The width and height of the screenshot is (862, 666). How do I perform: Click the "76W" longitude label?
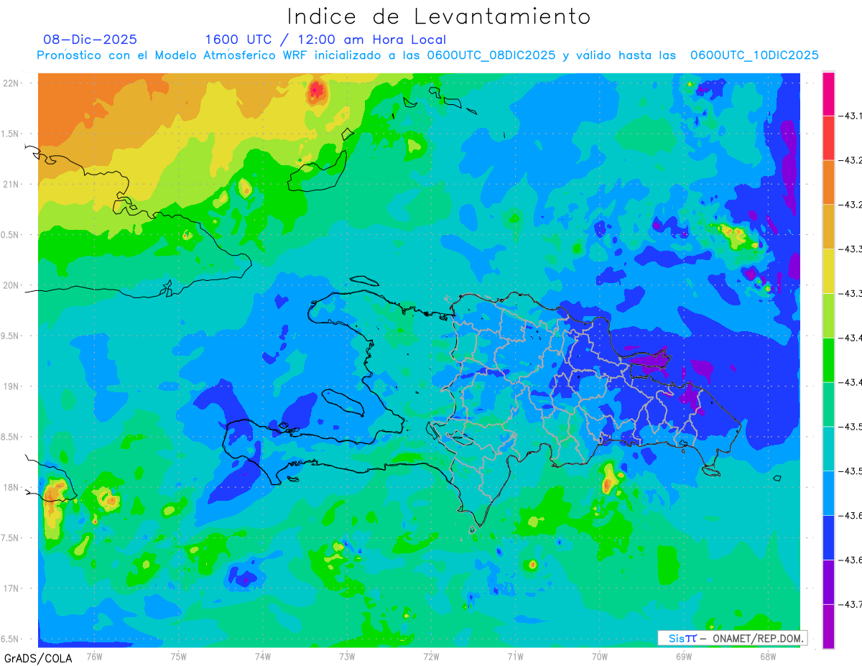tap(94, 655)
